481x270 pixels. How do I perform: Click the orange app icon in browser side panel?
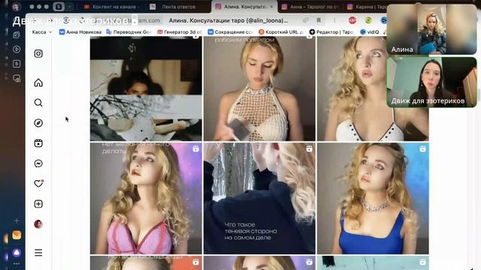click(x=17, y=235)
